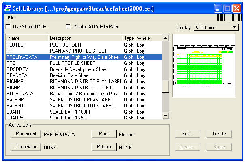Open the Display Wireframe dropdown
245x163 pixels.
(215, 28)
